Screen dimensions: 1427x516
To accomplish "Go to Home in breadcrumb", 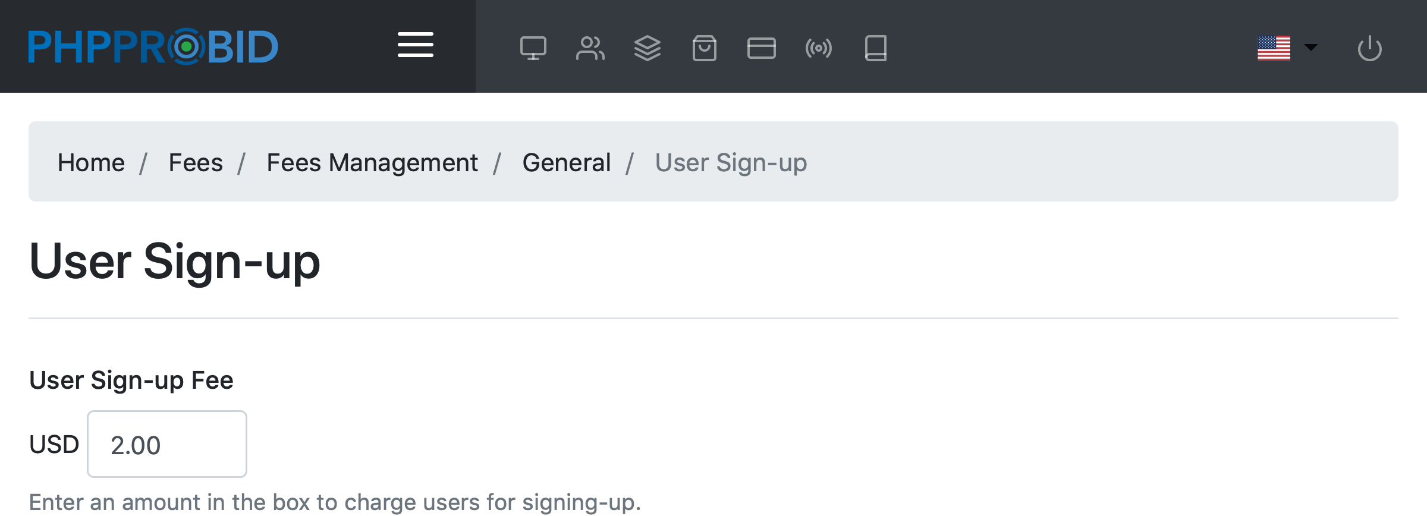I will coord(91,162).
